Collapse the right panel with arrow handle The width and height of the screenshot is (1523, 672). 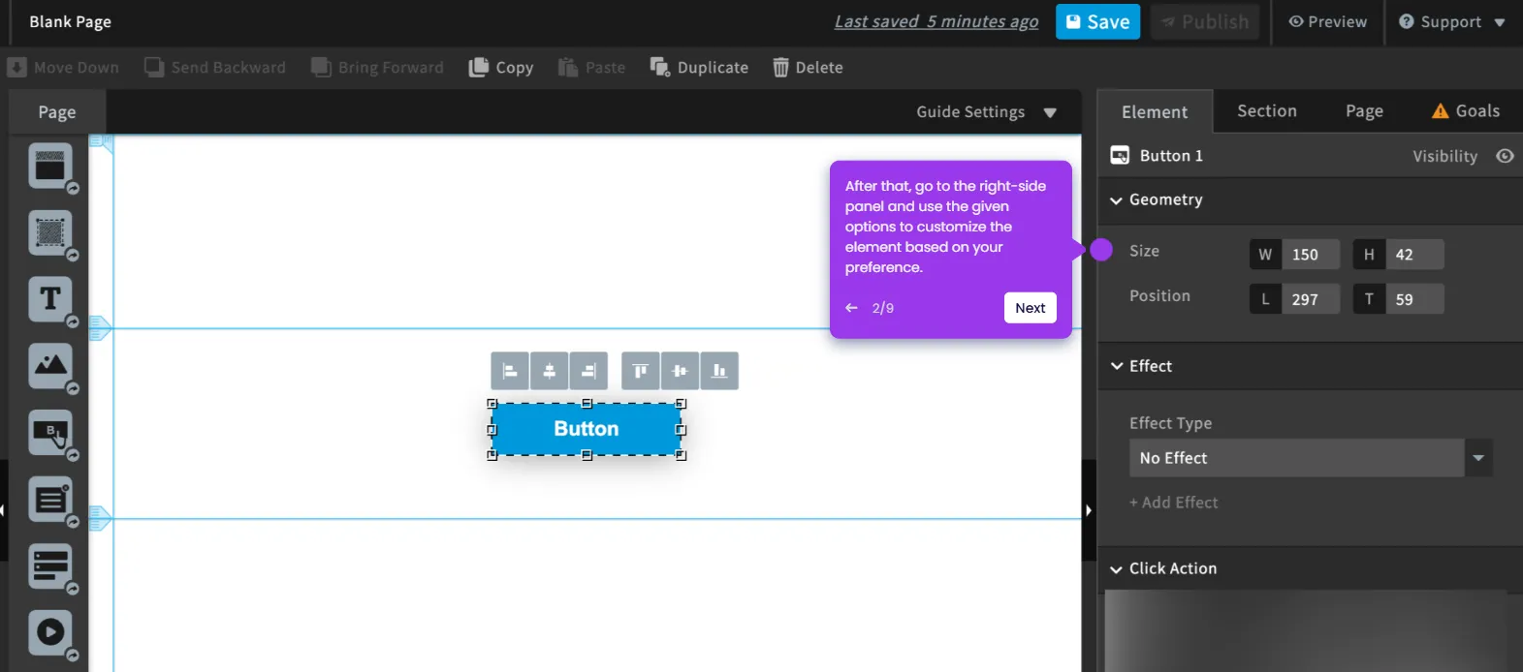tap(1089, 510)
